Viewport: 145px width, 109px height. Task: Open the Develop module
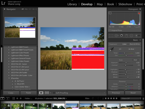point(87,4)
